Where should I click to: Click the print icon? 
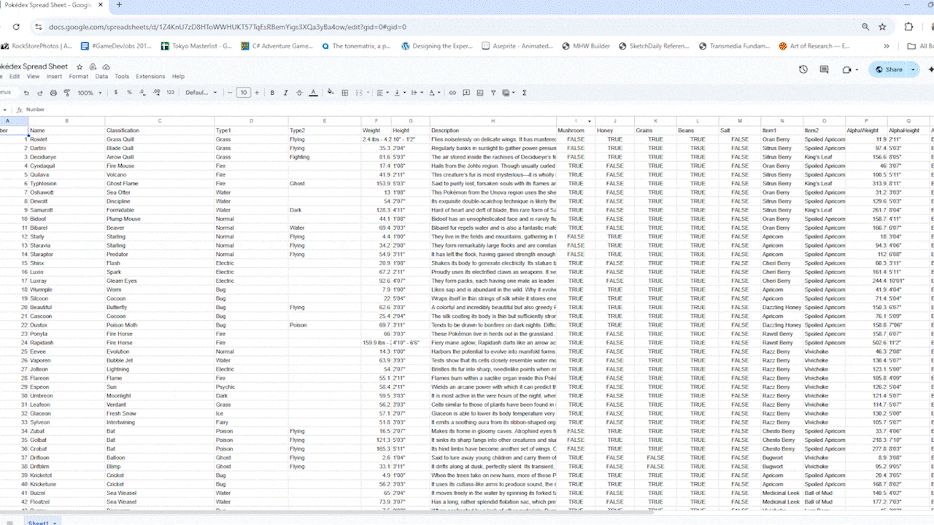click(x=53, y=93)
